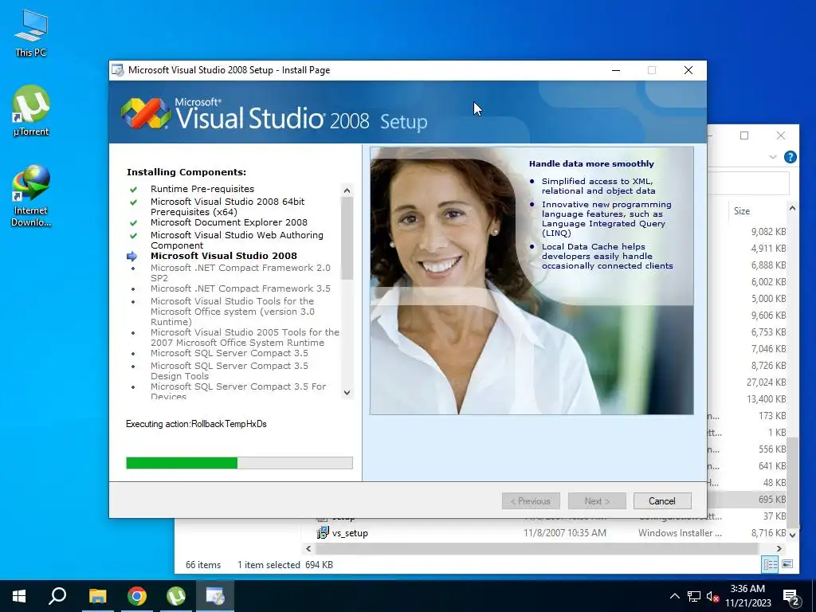The height and width of the screenshot is (612, 816).
Task: Click the green checkmark beside Runtime Pre-requisites
Action: click(x=133, y=190)
